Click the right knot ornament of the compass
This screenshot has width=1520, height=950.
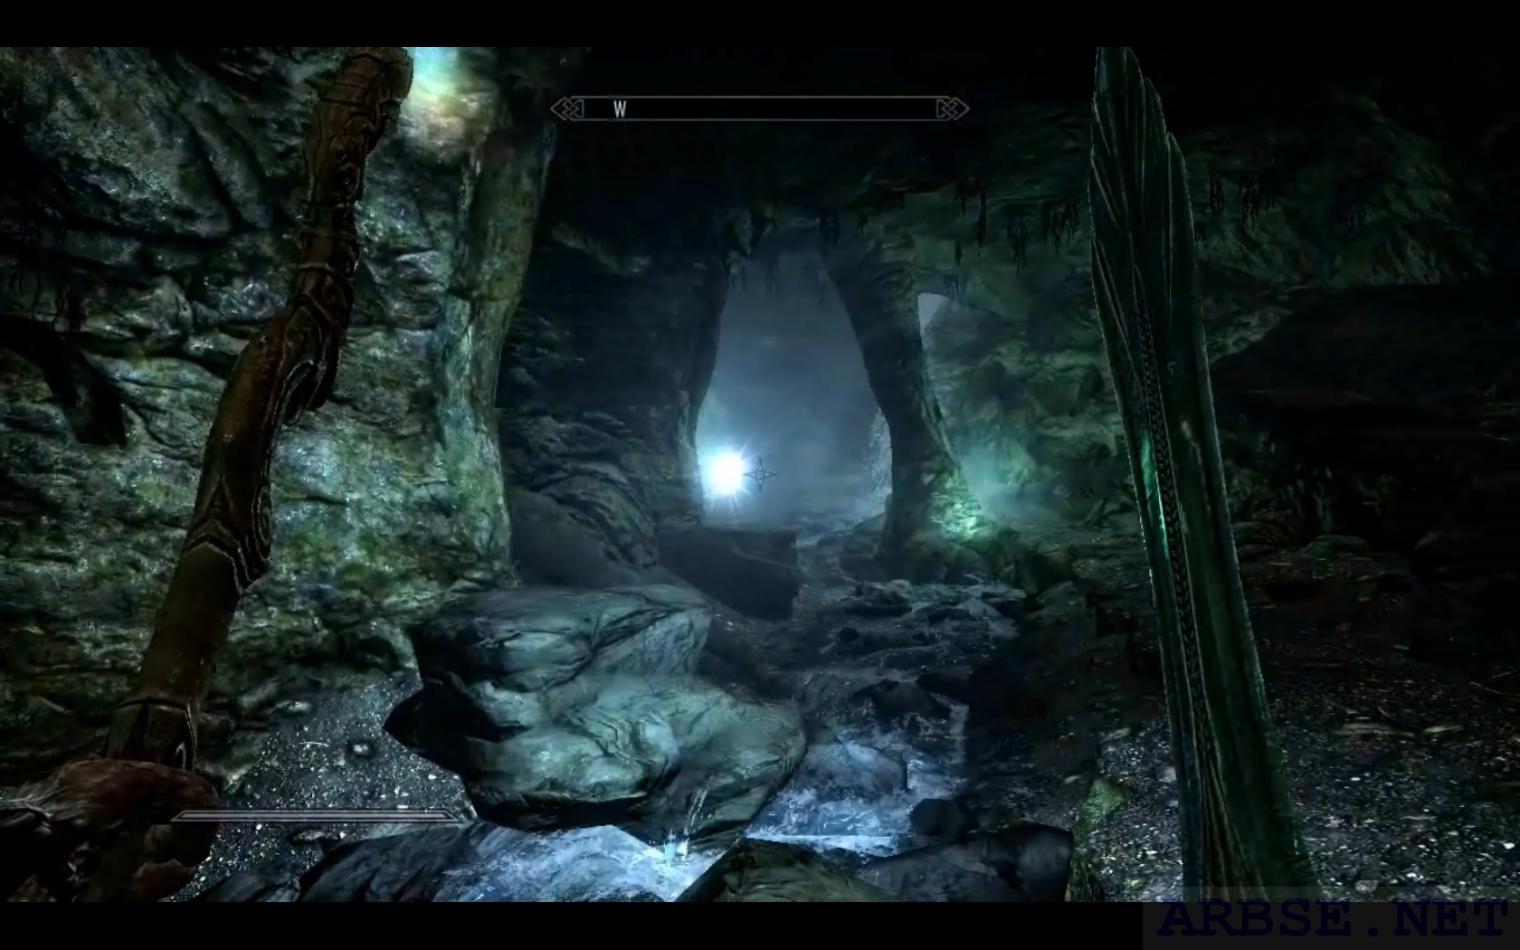pyautogui.click(x=953, y=109)
